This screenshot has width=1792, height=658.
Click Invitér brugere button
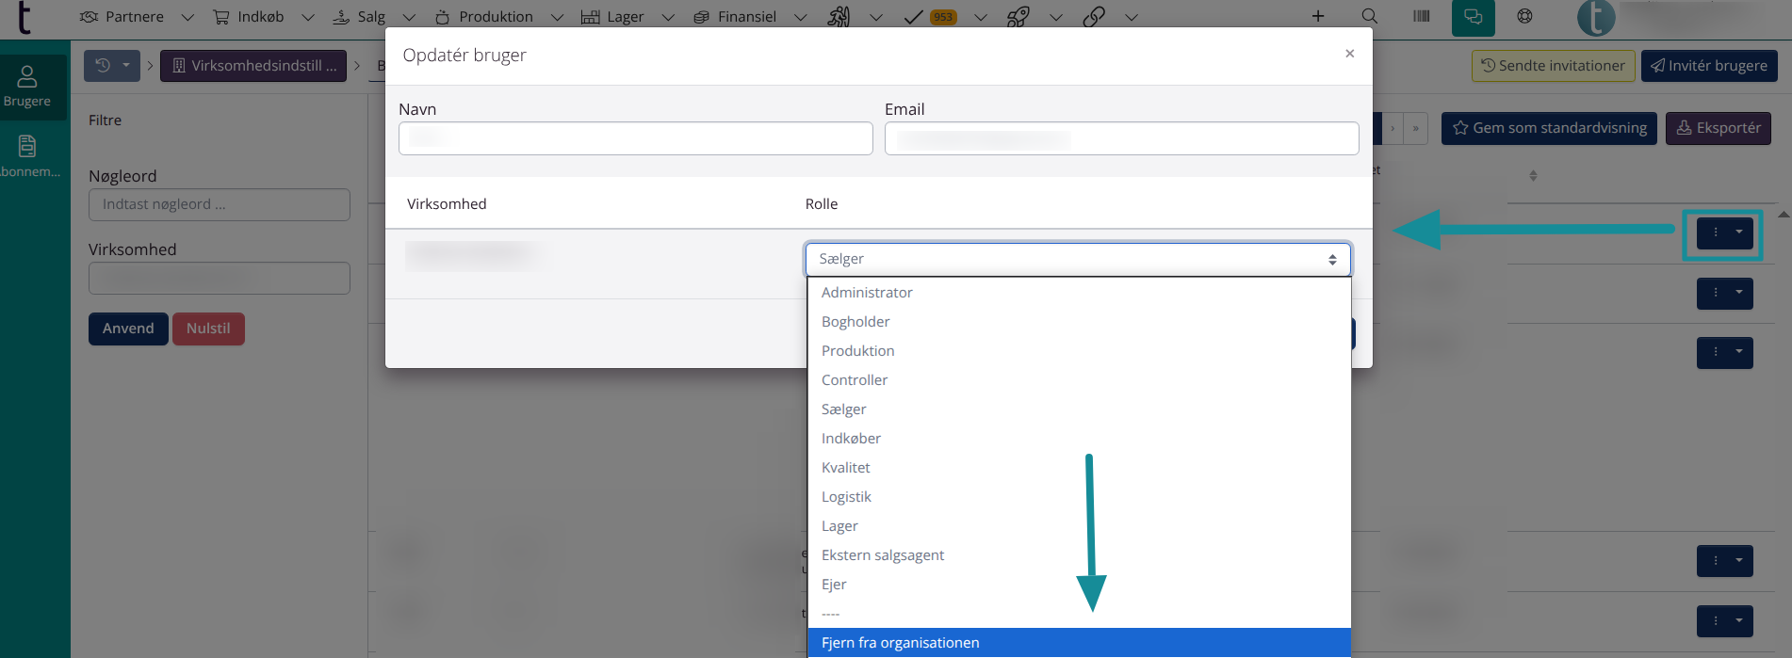tap(1709, 66)
